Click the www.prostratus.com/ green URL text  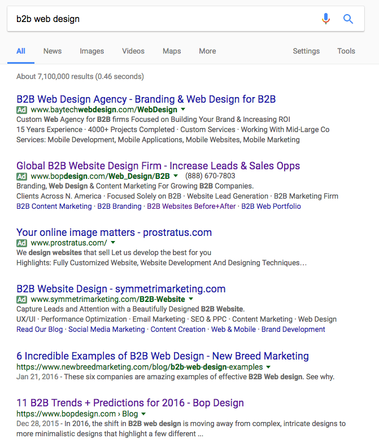(69, 243)
